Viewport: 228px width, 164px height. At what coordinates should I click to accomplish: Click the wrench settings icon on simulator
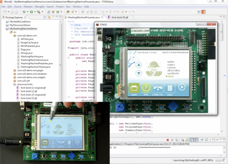(135, 53)
